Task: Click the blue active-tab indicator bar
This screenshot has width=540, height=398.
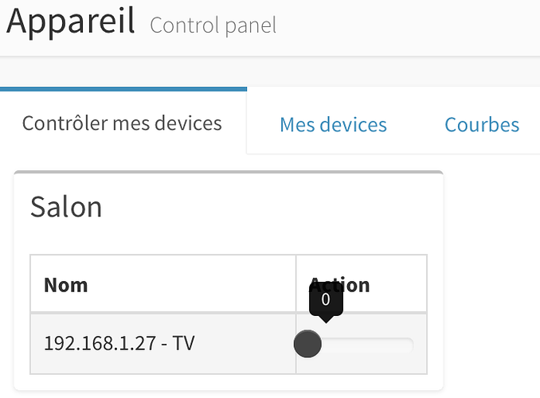Action: point(123,89)
